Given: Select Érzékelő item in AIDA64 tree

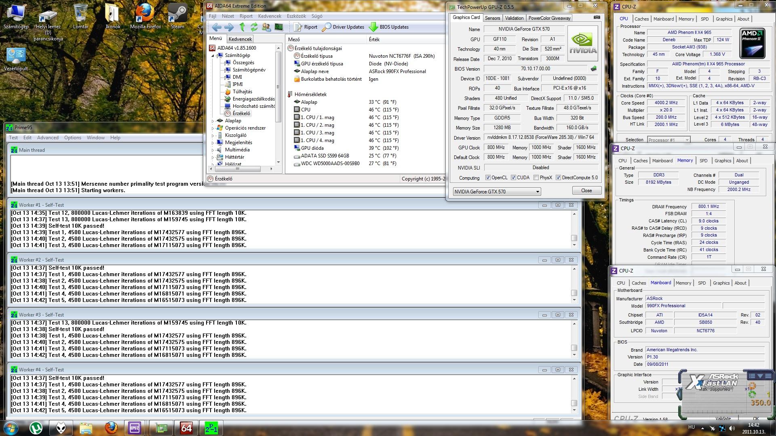Looking at the screenshot, I should [x=241, y=113].
